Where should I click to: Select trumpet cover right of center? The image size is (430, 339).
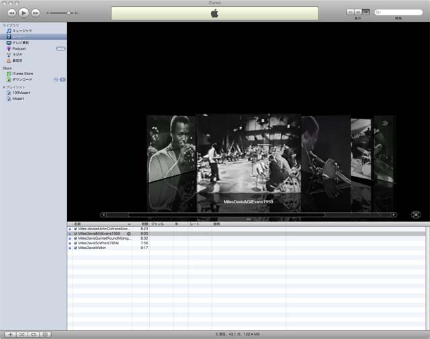coord(326,149)
